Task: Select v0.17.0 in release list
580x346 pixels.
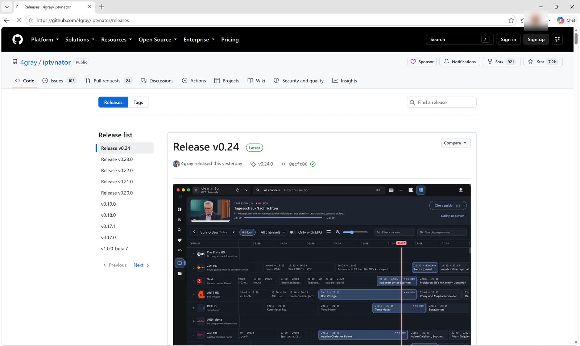Action: coord(125,238)
